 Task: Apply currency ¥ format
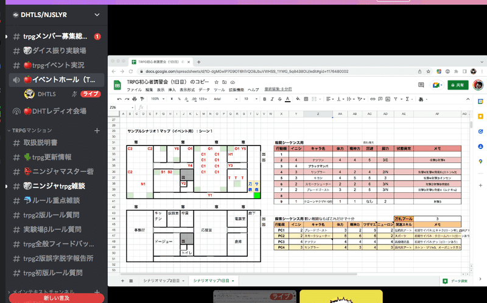pyautogui.click(x=172, y=99)
